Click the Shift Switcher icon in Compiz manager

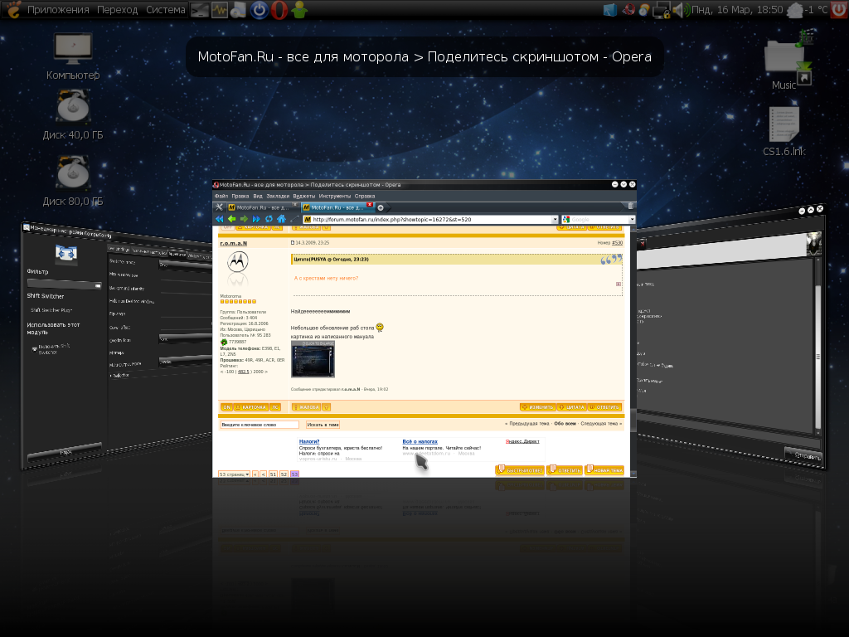pos(66,253)
